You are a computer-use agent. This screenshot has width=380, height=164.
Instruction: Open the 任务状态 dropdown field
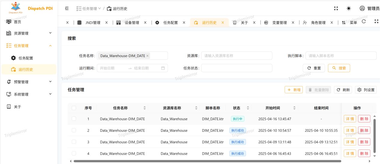237,68
